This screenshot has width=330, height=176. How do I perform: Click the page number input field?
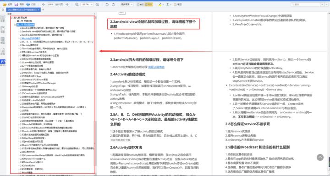50,5
